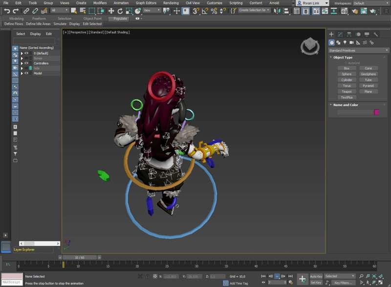Select the Select and Link chain icon
Image resolution: width=391 pixels, height=287 pixels.
pos(26,11)
